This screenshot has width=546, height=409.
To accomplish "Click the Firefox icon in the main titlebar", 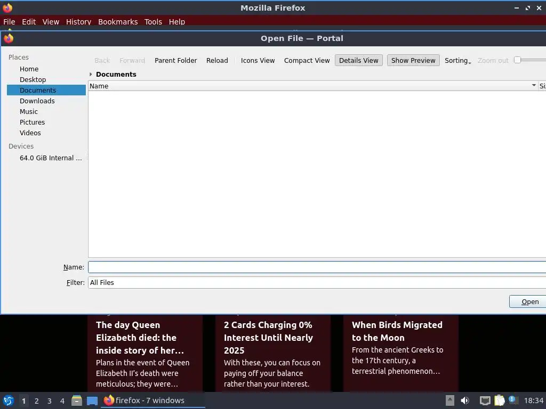I will pyautogui.click(x=7, y=7).
